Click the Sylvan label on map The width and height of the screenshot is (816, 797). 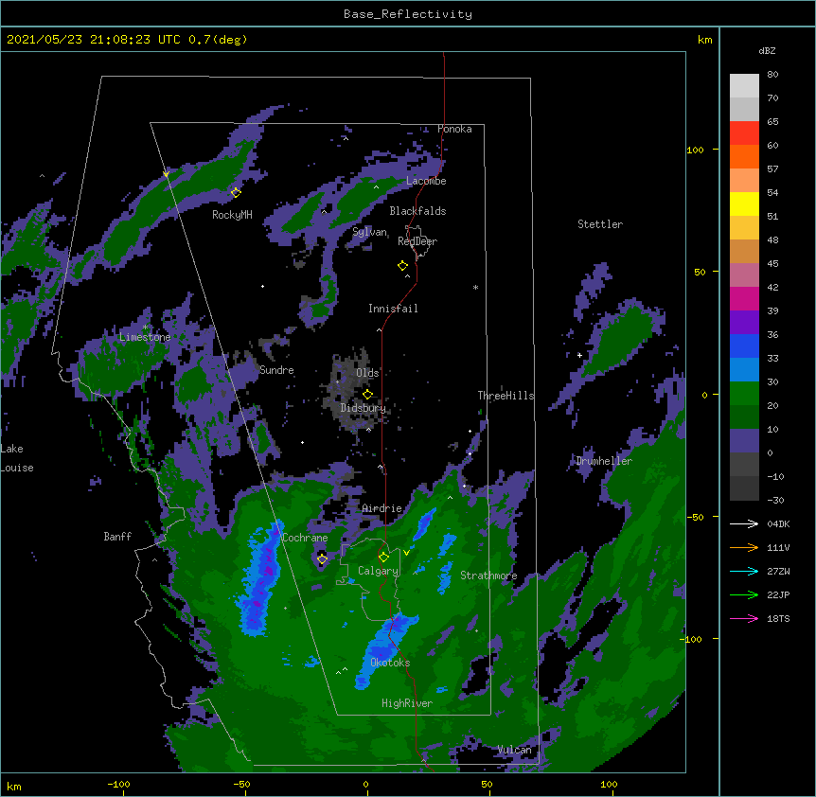[369, 232]
